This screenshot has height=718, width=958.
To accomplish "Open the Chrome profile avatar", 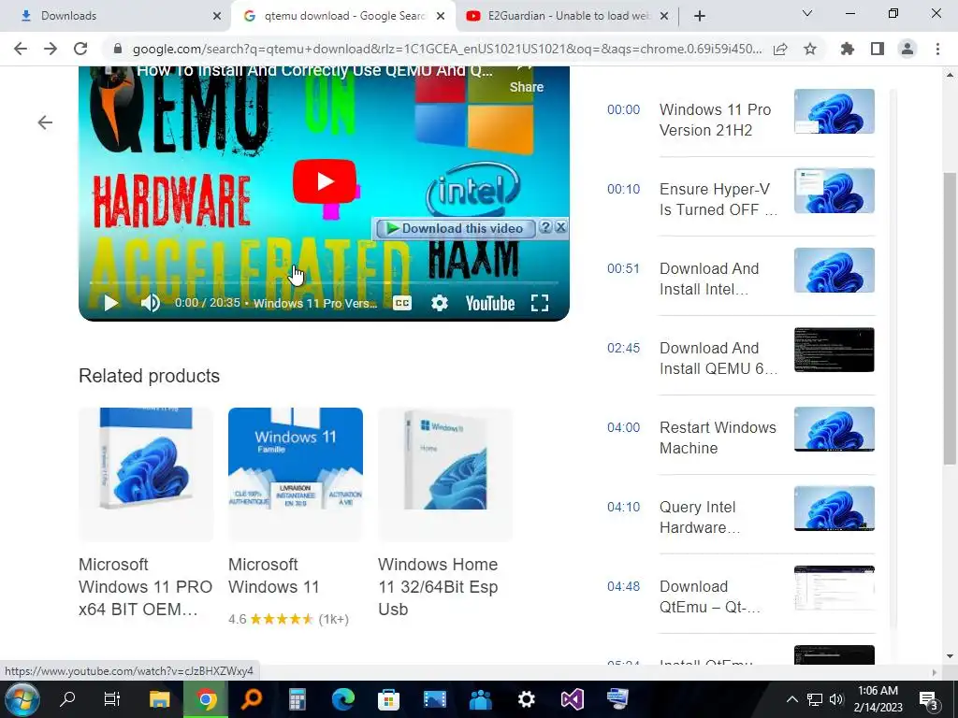I will 907,49.
